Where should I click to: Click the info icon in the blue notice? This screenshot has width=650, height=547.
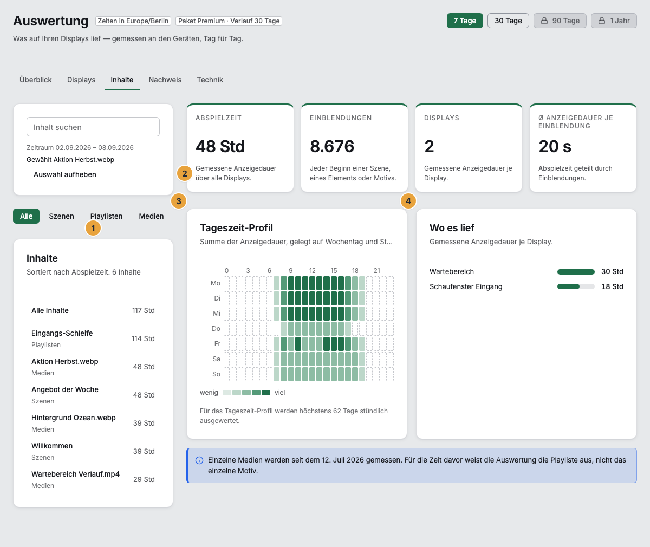(x=199, y=460)
